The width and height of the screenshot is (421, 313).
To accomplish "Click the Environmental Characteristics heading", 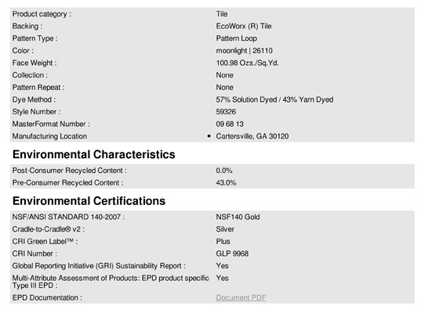I will point(94,154).
